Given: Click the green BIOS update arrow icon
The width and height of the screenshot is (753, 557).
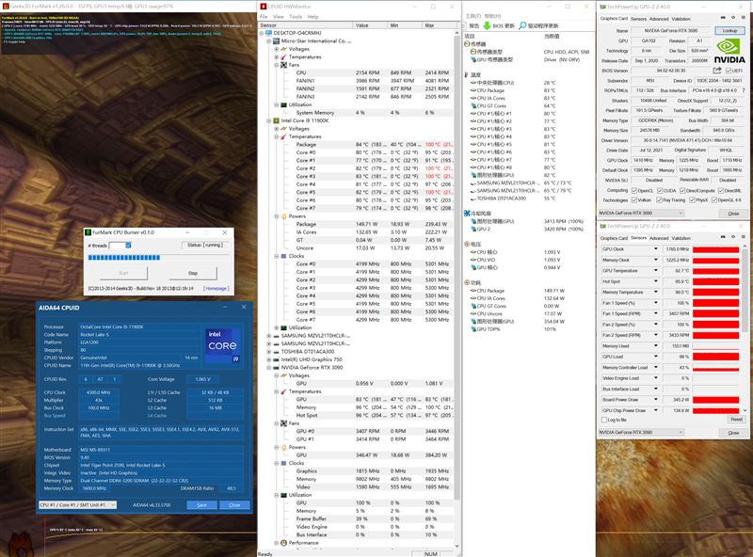Looking at the screenshot, I should point(487,25).
